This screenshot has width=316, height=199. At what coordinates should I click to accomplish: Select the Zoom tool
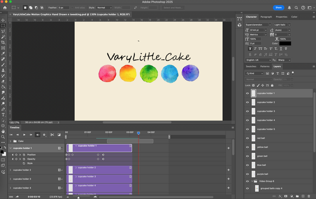pos(3,137)
